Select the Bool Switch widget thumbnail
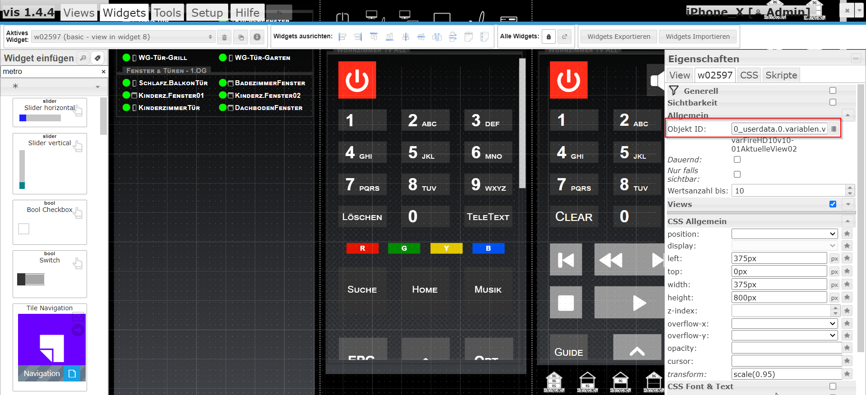Screen dimensions: 866x395 50,274
